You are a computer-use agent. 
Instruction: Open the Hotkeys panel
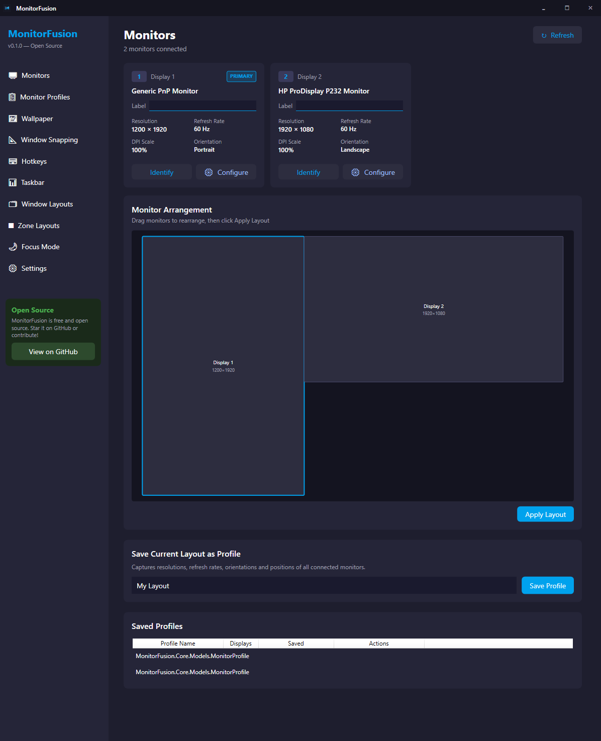[34, 161]
